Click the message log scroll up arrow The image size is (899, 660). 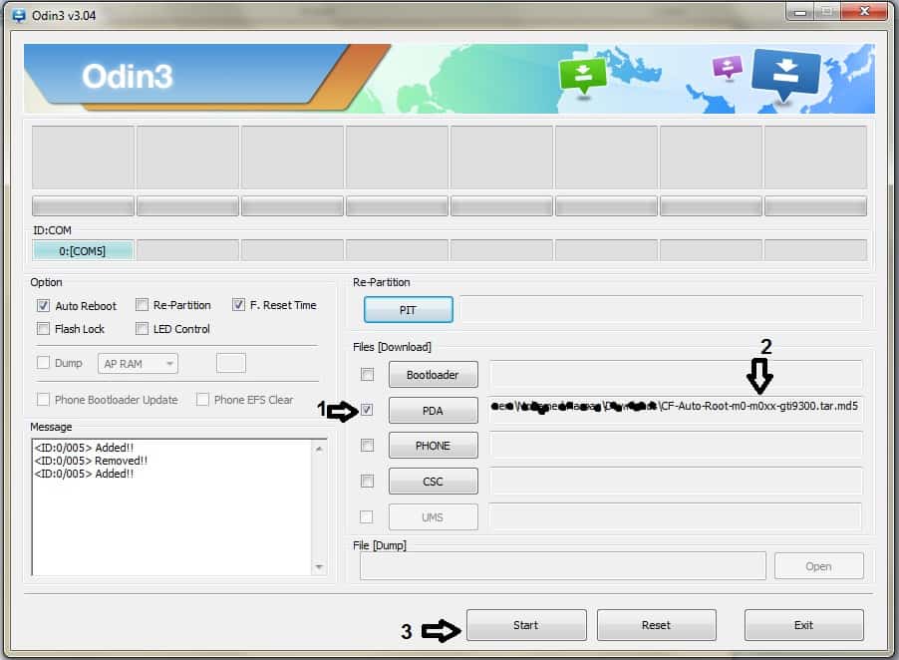point(319,449)
